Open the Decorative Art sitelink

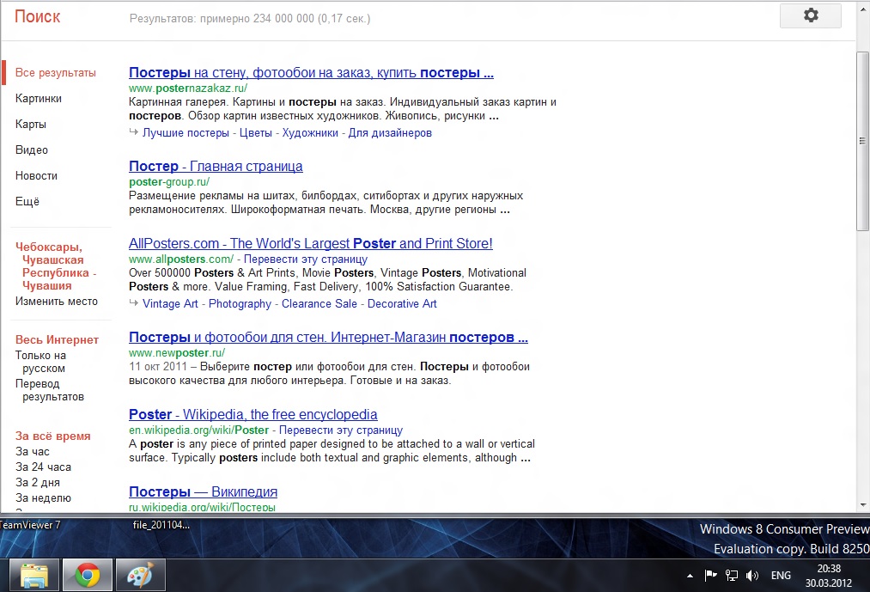402,304
